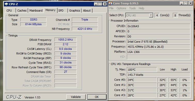Viewport: 195px width, 101px height.
Task: Click Core #0 high temperature 55°C
Action: click(x=174, y=80)
